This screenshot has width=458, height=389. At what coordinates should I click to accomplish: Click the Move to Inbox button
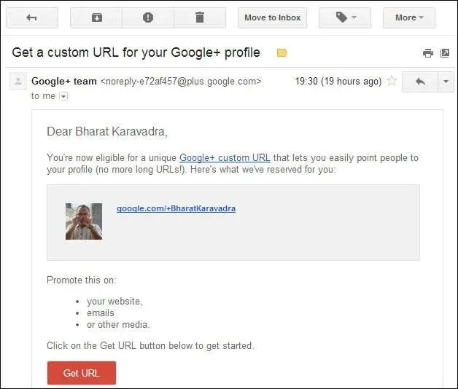[272, 17]
